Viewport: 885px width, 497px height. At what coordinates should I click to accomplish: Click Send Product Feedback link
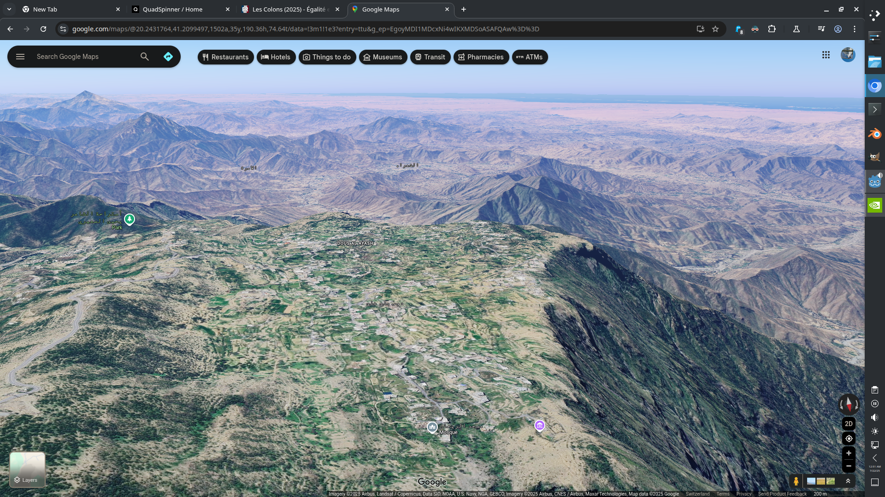(782, 494)
